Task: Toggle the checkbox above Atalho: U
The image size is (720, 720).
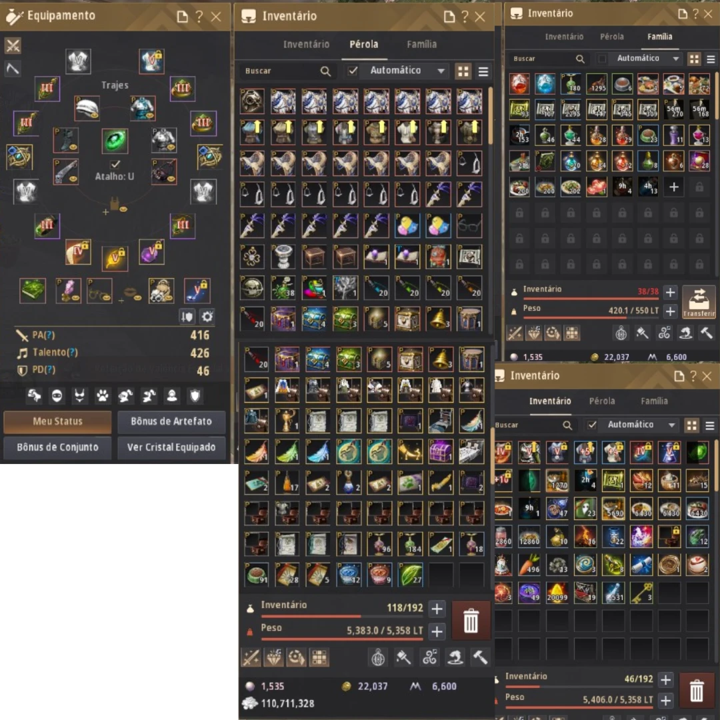Action: [x=115, y=164]
